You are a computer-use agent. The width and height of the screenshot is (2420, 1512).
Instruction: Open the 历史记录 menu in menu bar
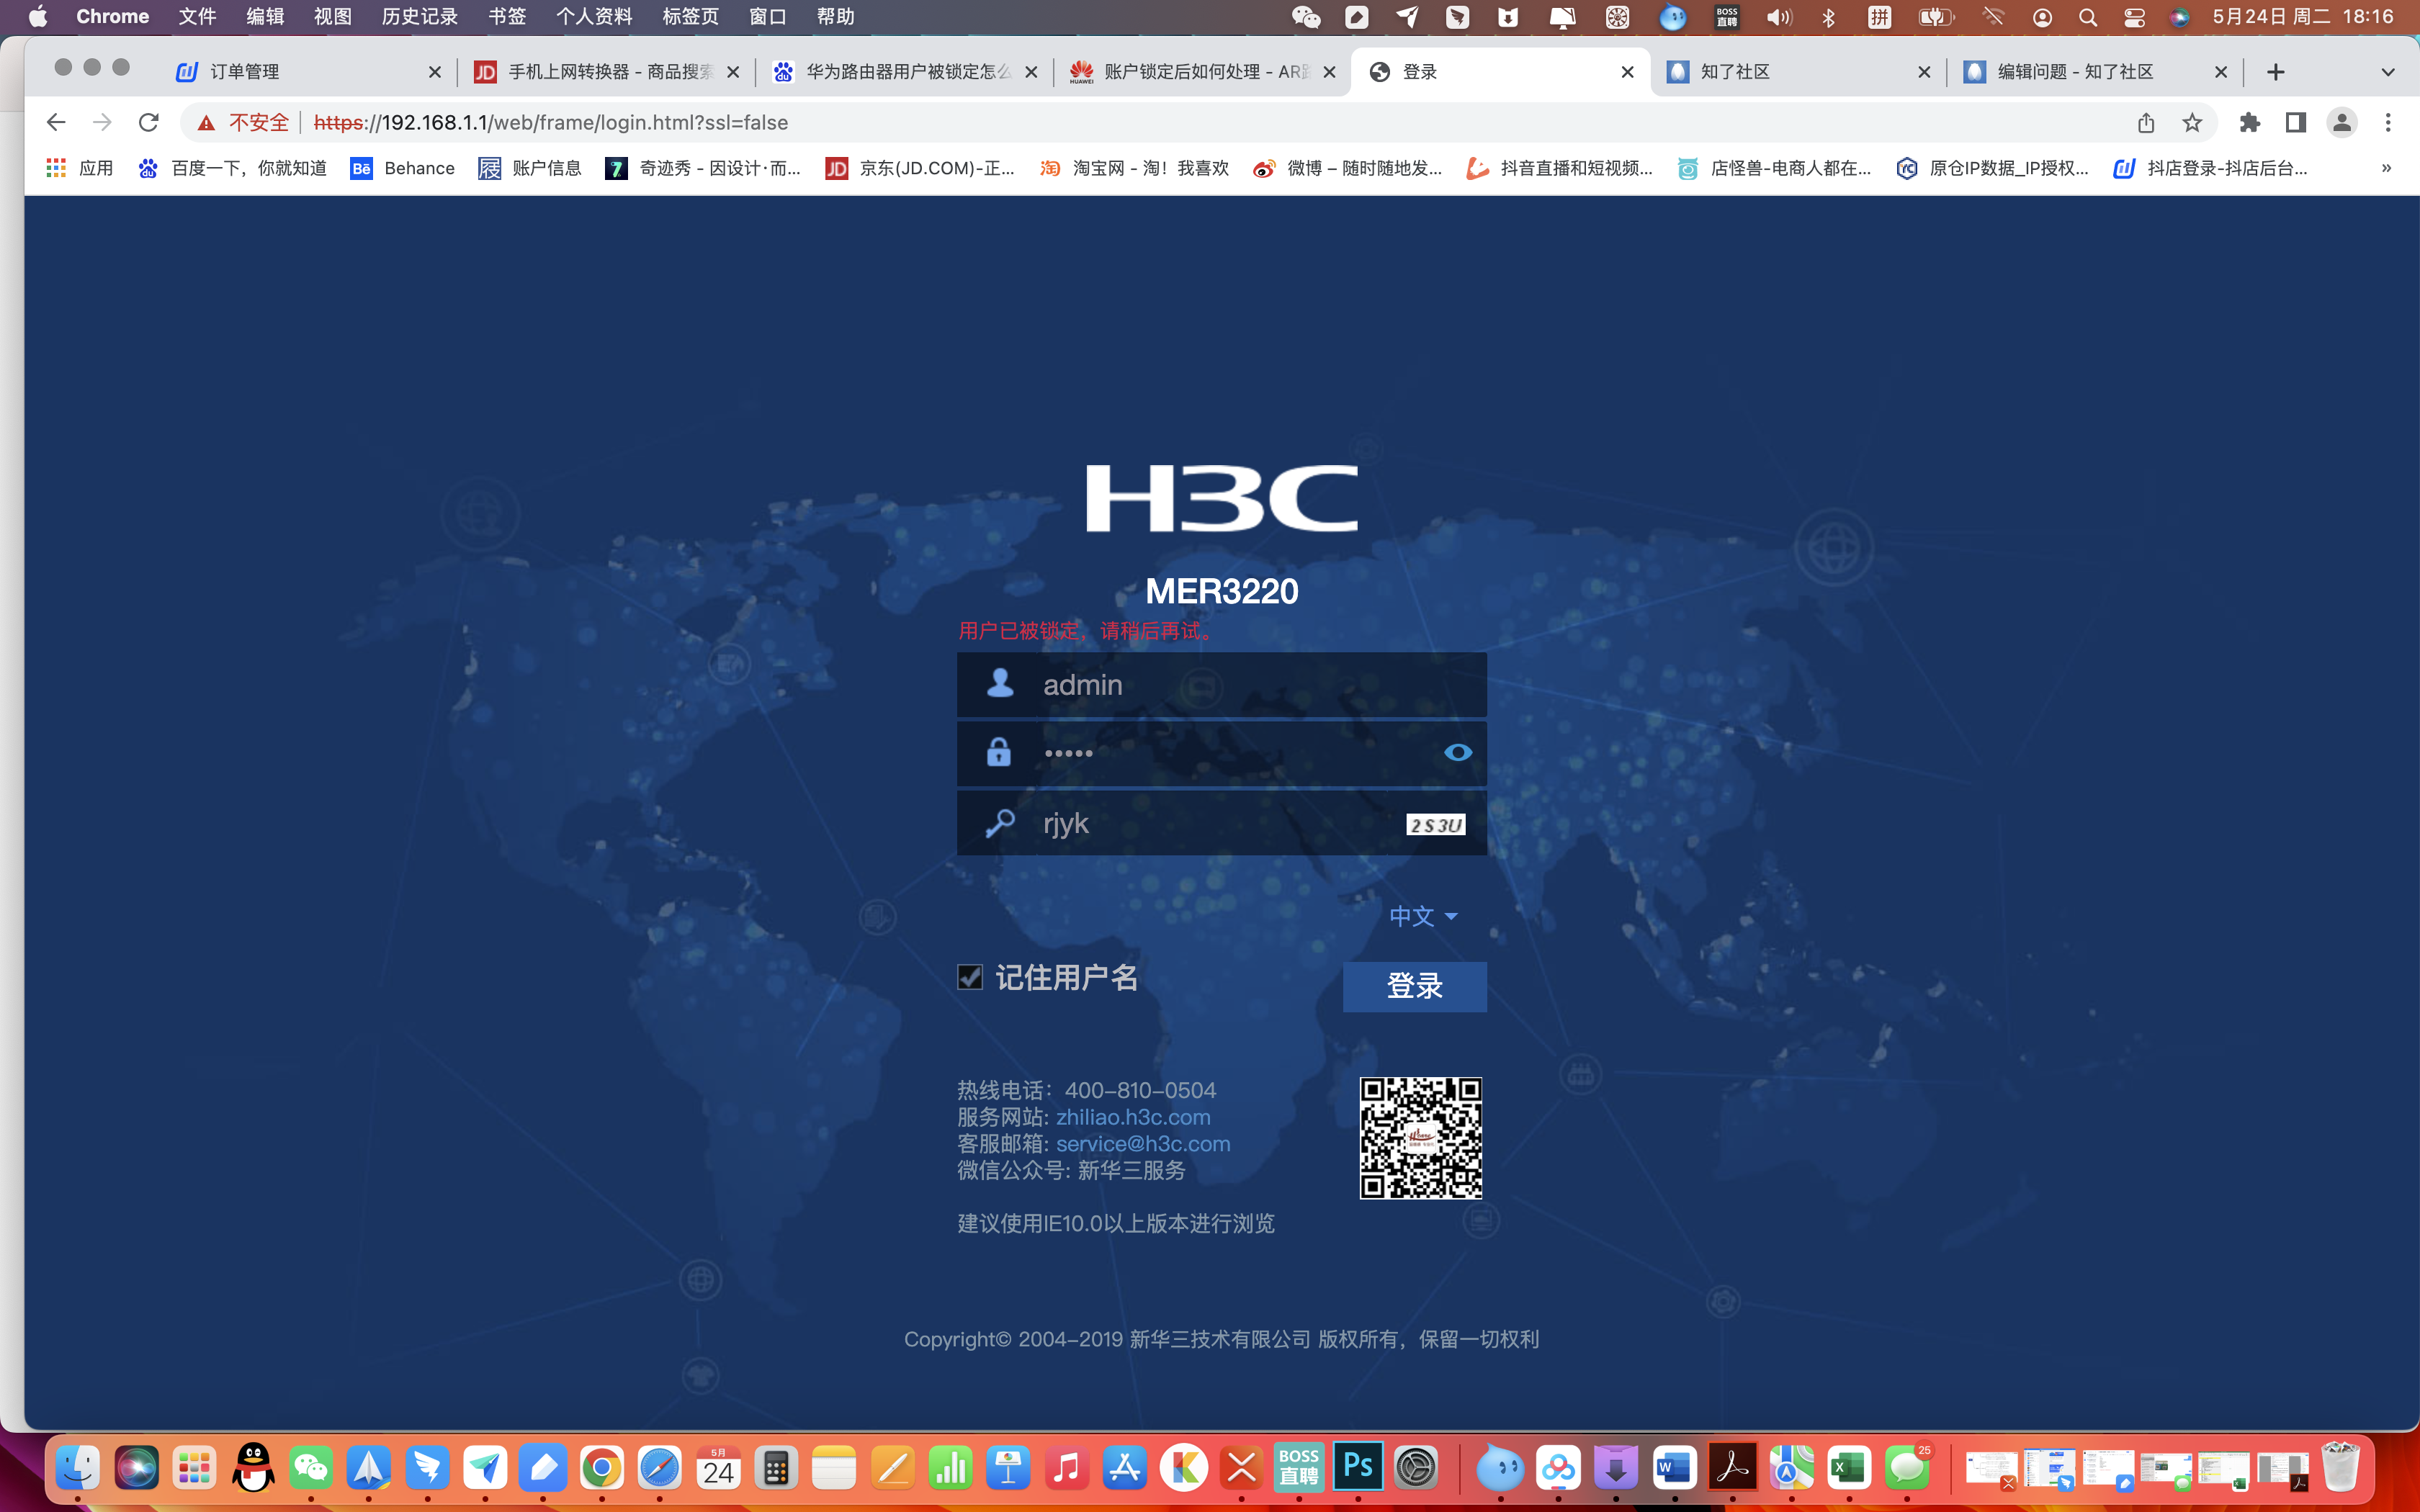pos(419,16)
